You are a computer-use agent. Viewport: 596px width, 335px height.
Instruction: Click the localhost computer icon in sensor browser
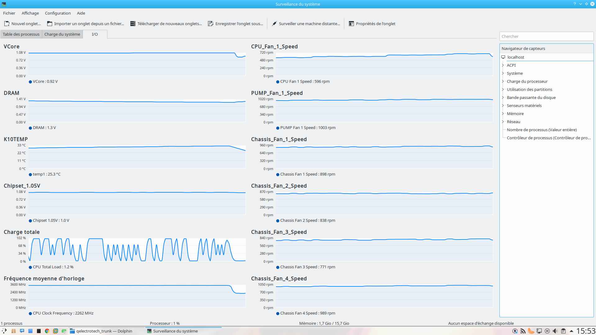click(x=503, y=57)
